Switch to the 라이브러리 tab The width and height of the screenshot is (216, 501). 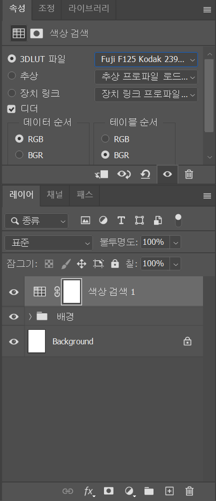coord(88,9)
